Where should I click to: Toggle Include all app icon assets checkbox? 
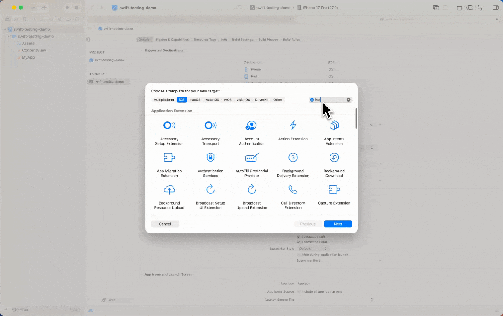299,292
